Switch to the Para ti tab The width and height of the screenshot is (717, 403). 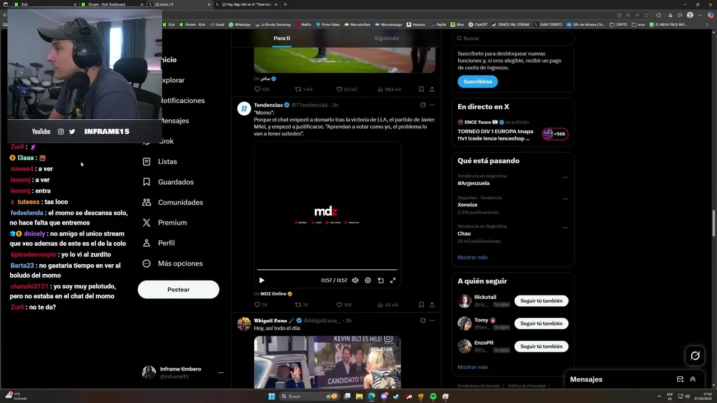tap(282, 38)
